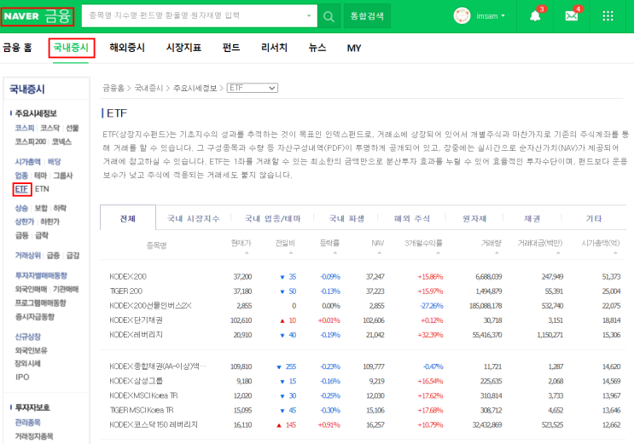Click the magnifier search icon
634x444 pixels.
(x=329, y=16)
